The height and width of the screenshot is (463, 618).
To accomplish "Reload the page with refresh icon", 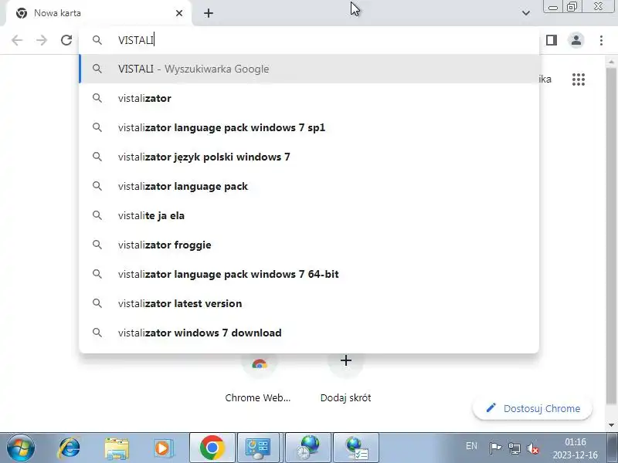I will click(66, 40).
